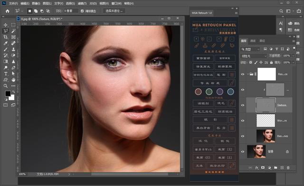Open the layer filter type dropdown 类型
Screen dimensions: 304x186
click(x=250, y=49)
